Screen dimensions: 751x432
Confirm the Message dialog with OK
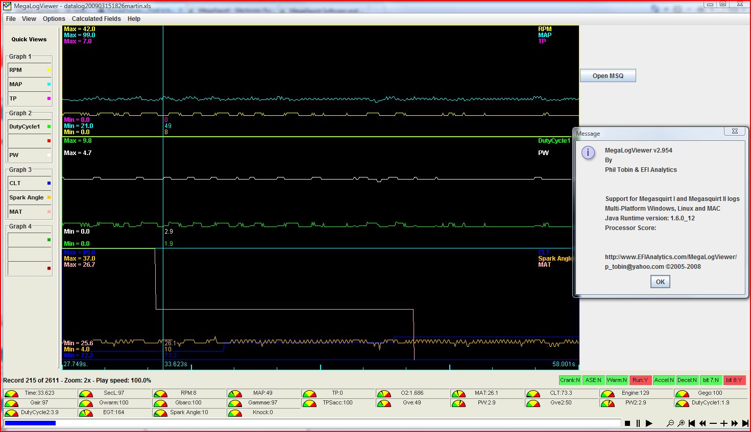click(660, 282)
